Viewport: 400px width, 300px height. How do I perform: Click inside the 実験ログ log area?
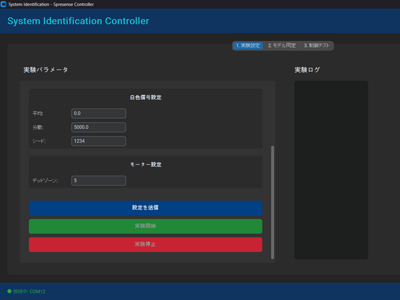point(331,169)
